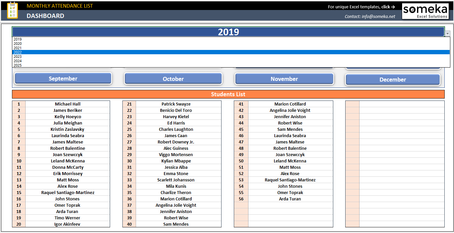The height and width of the screenshot is (233, 454).
Task: Open the October attendance sheet
Action: point(173,79)
